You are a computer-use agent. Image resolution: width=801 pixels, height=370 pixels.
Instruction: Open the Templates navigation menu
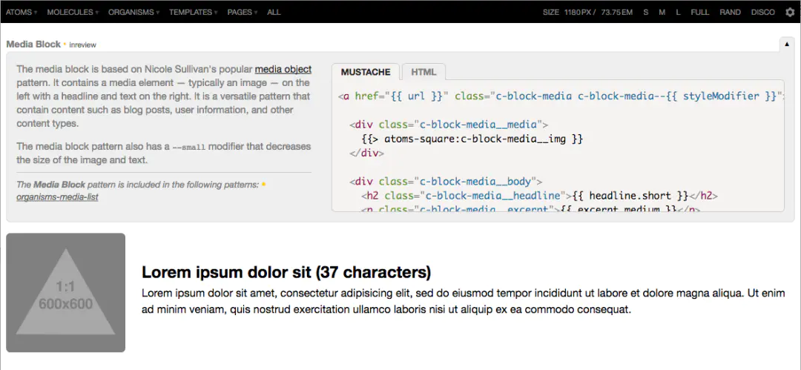193,12
